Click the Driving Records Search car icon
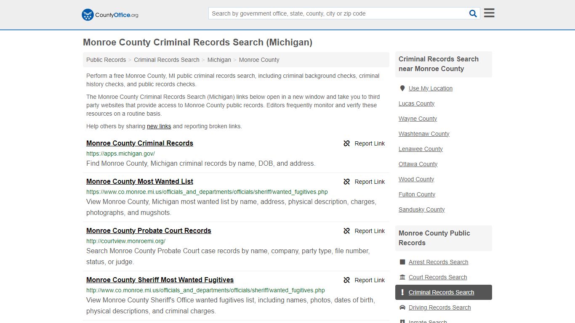 click(402, 307)
